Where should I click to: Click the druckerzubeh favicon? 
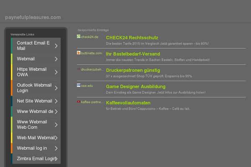tap(79, 69)
